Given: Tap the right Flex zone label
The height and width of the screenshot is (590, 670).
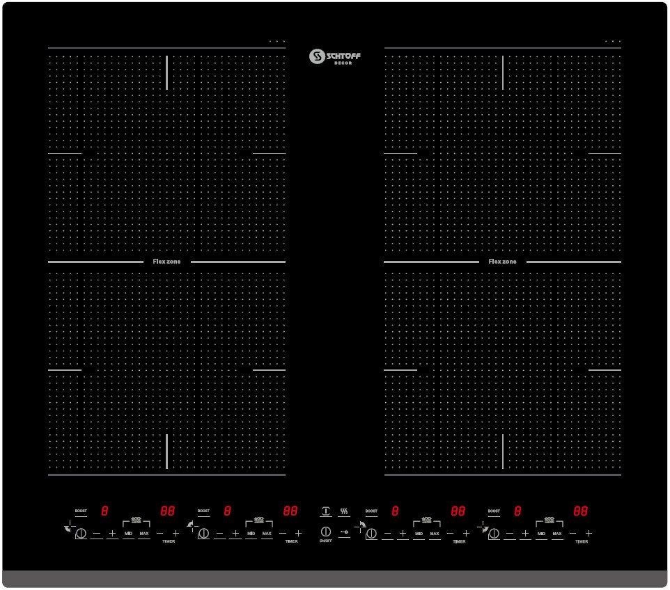Looking at the screenshot, I should [503, 262].
